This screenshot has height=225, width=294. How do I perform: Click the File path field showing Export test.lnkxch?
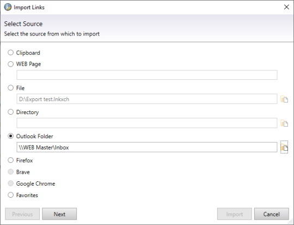pyautogui.click(x=147, y=99)
